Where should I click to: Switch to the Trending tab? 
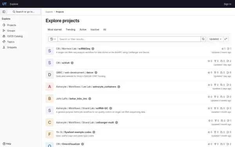[70, 29]
